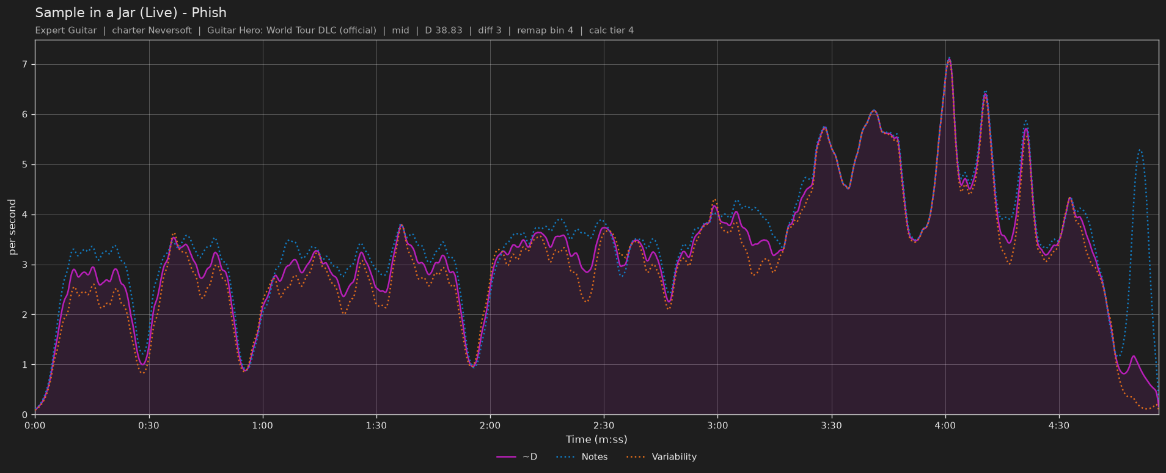Click the '5' y-axis tick label
The width and height of the screenshot is (1166, 473).
[26, 165]
